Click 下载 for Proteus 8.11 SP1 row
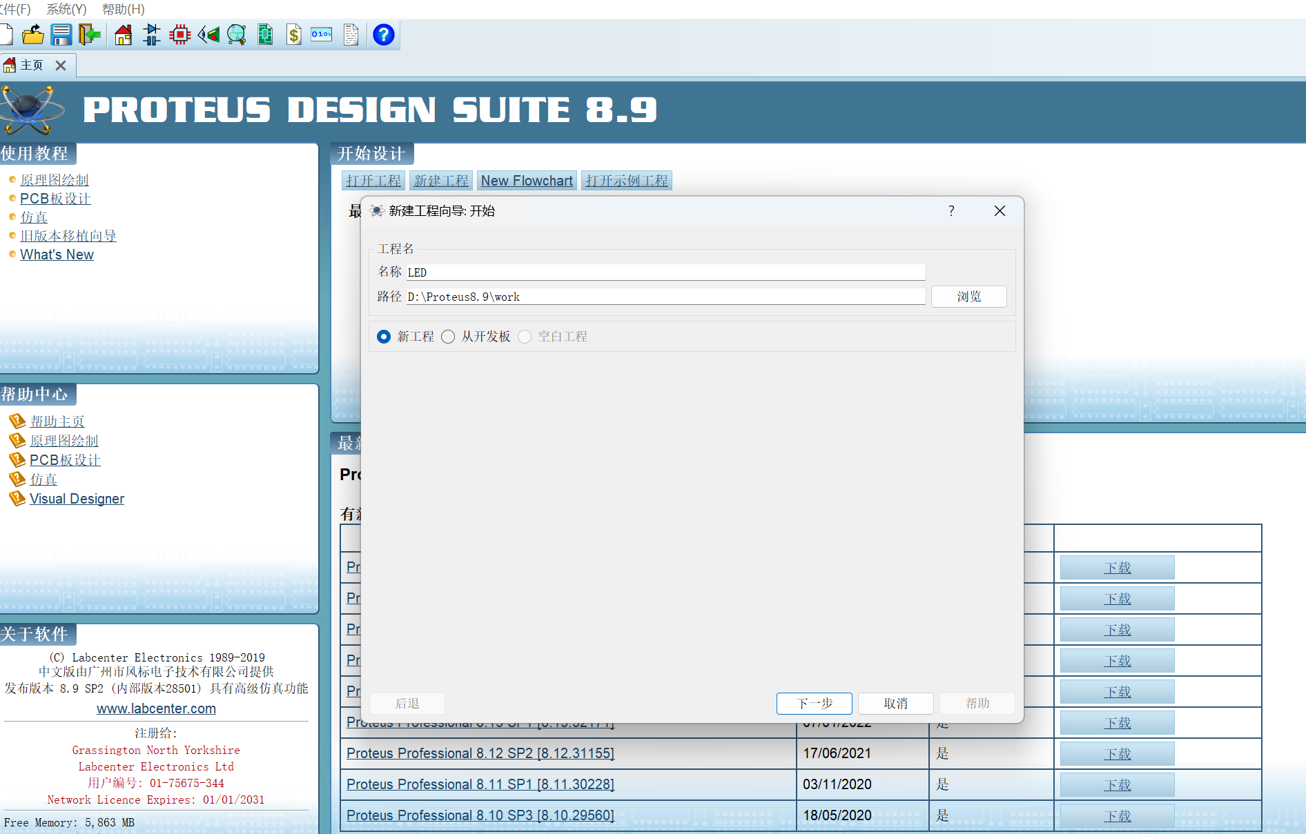1306x834 pixels. click(x=1117, y=785)
